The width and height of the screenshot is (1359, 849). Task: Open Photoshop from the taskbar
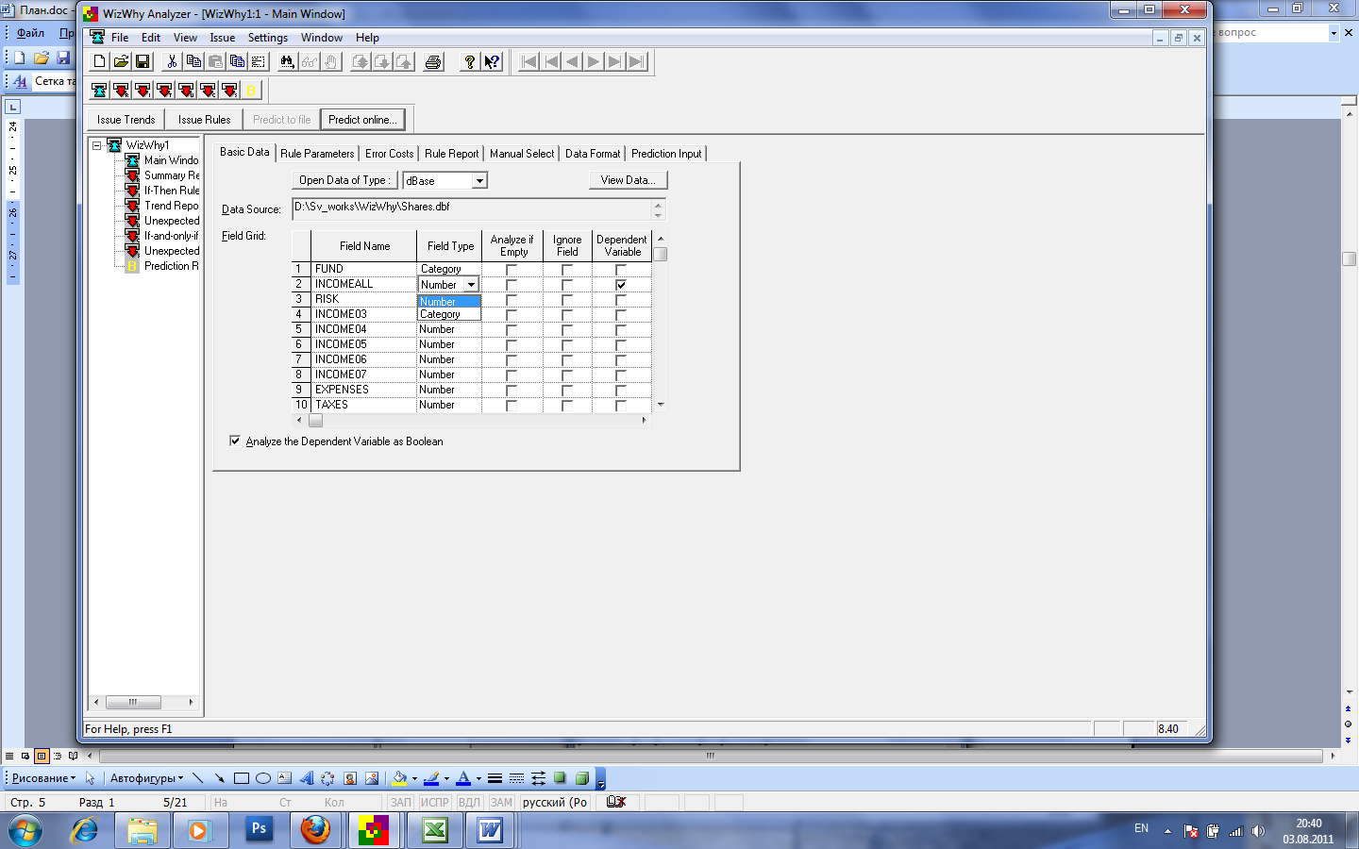[258, 830]
